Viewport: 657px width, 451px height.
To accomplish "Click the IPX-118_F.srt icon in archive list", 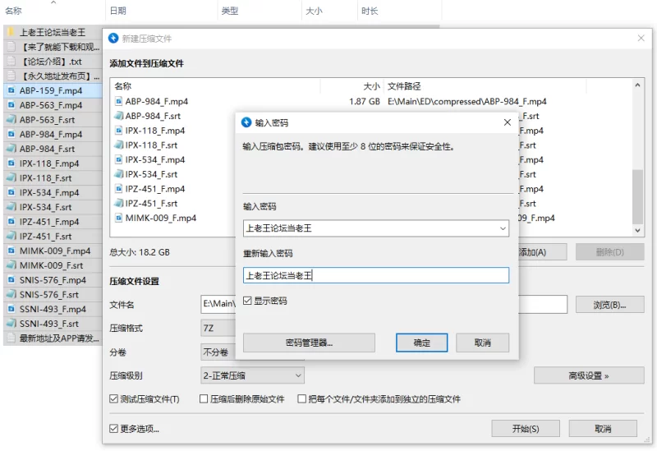I will point(118,145).
